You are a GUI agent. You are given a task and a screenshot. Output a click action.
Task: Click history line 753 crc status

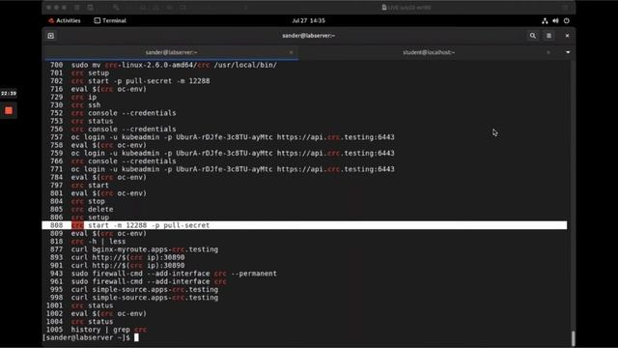[x=81, y=121]
